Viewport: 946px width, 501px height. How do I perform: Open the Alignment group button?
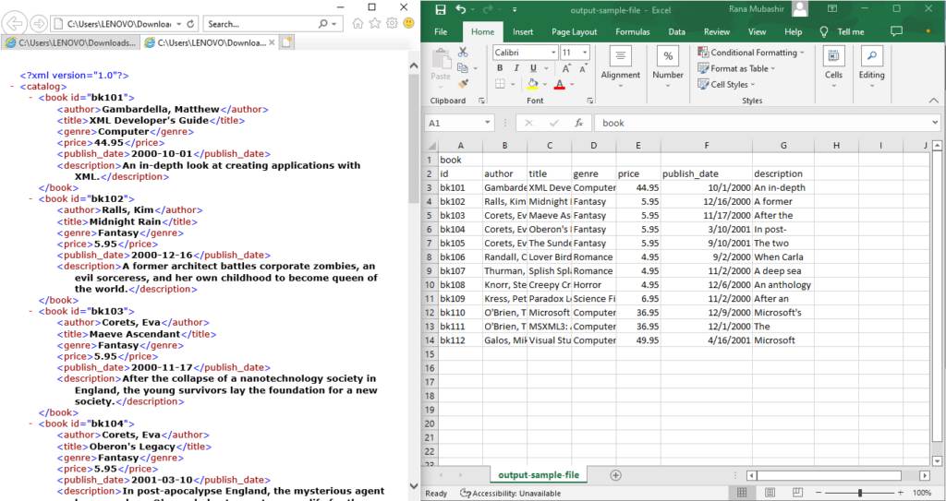620,67
